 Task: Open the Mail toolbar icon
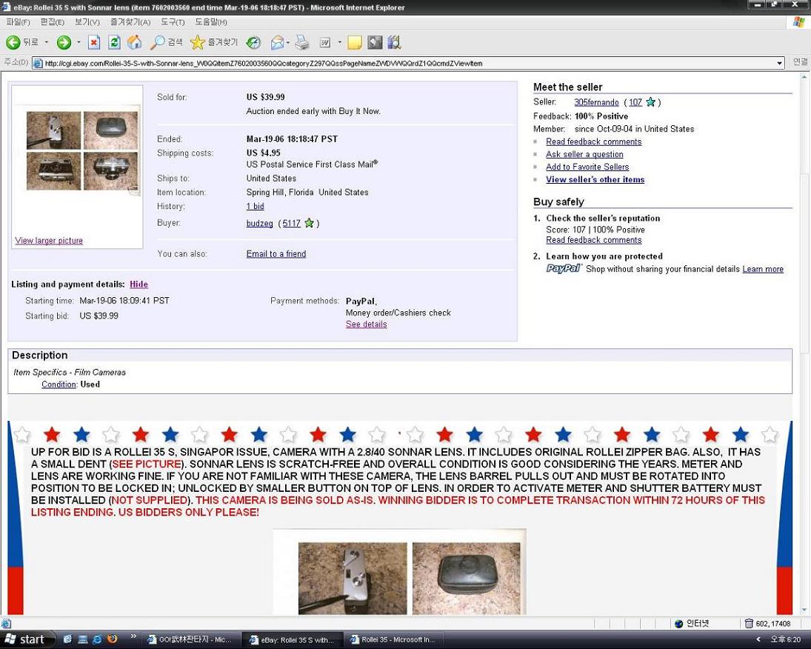click(x=277, y=42)
